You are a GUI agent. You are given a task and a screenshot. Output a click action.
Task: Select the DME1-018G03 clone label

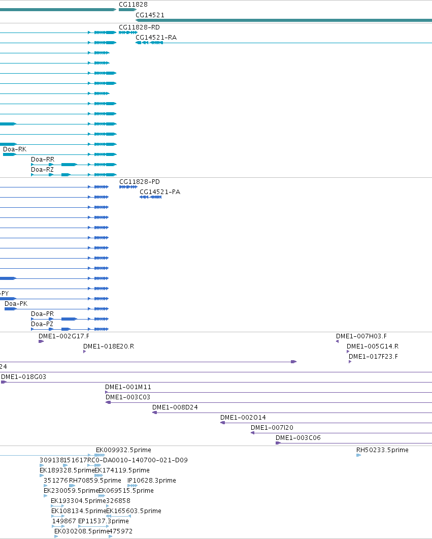click(x=23, y=377)
